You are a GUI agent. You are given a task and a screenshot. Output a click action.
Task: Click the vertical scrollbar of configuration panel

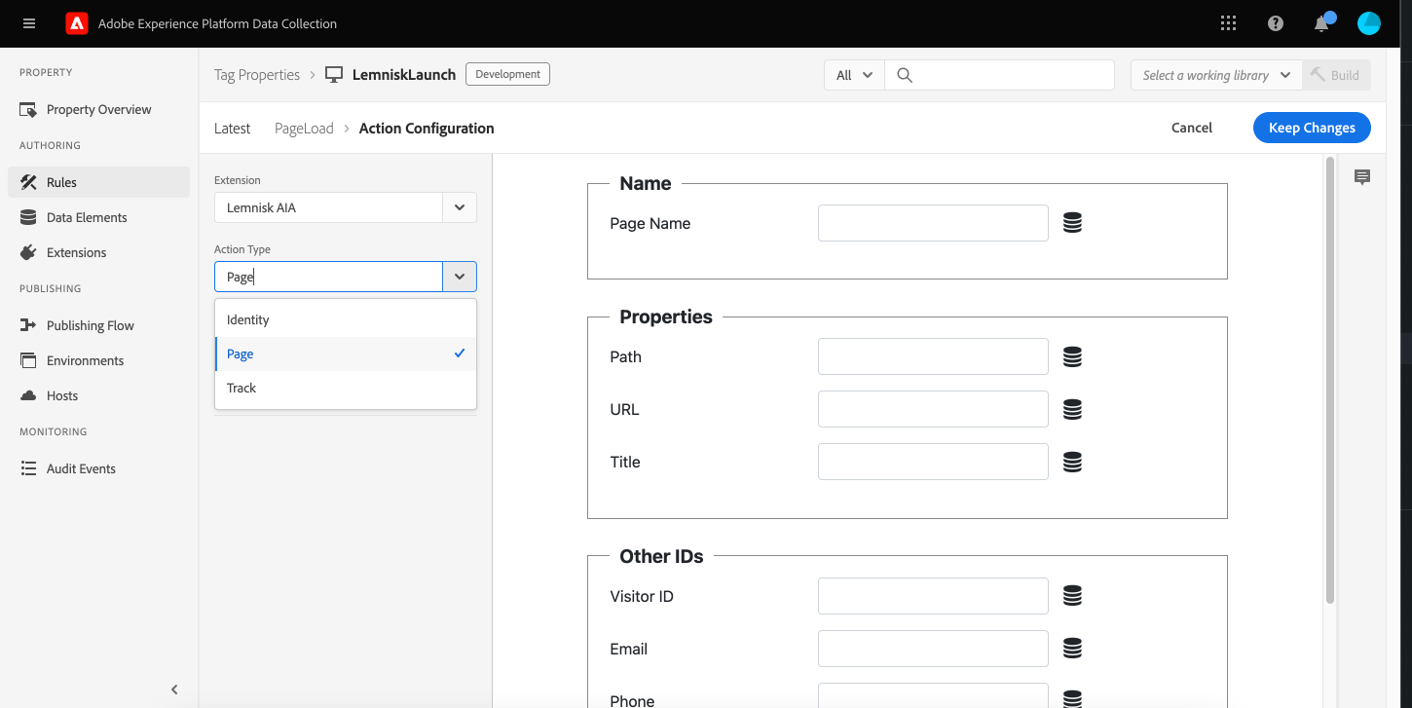click(1330, 380)
